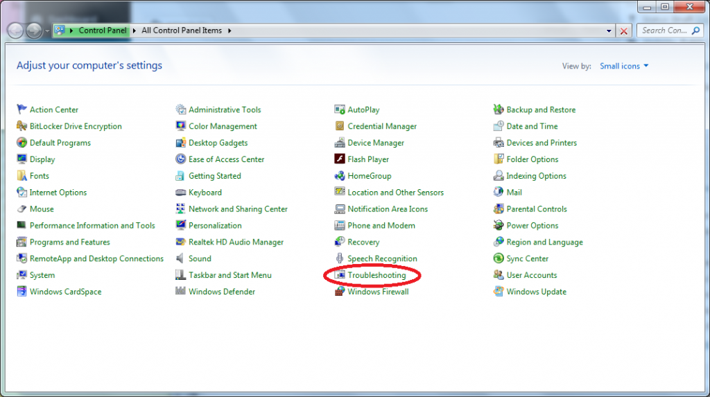Click the search magnifier icon
Image resolution: width=710 pixels, height=397 pixels.
tap(696, 30)
